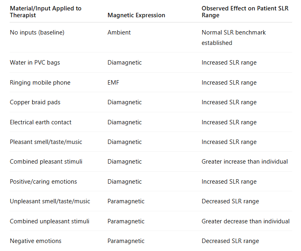This screenshot has height=251, width=301.
Task: Click the "Material/Input Applied to Therapist" column header
Action: click(x=45, y=12)
